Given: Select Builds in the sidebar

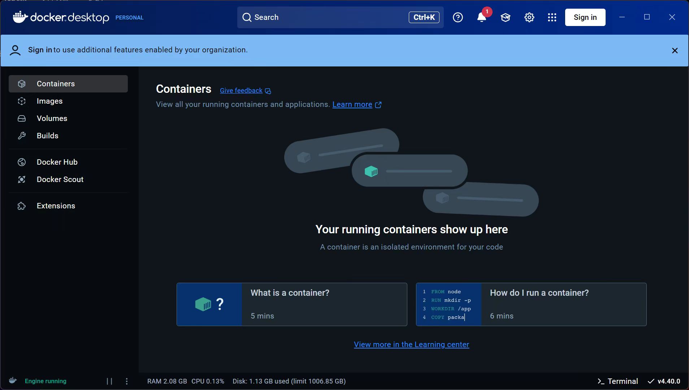Looking at the screenshot, I should [x=68, y=136].
